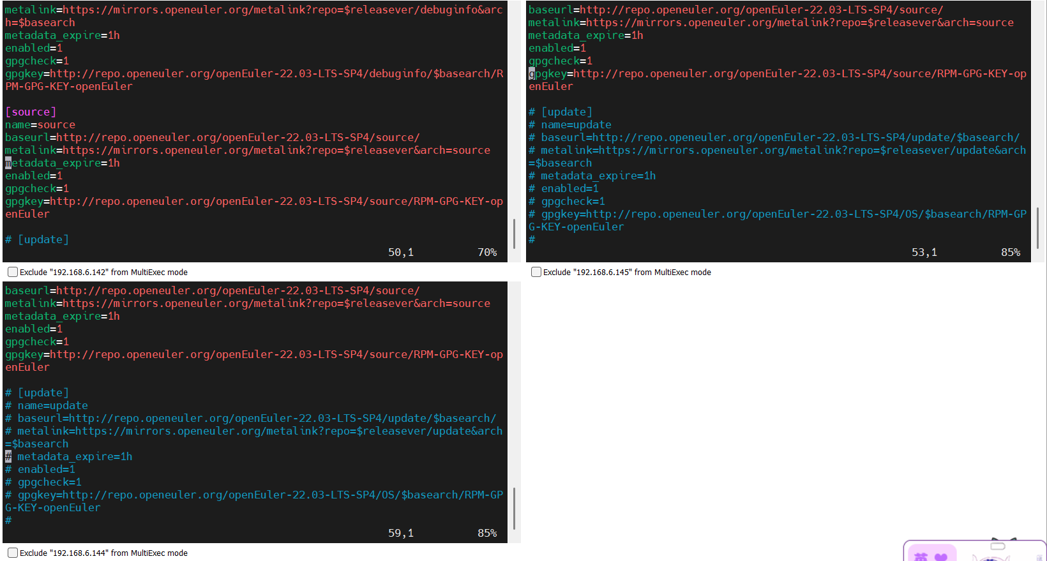Click '# name=update' line in 192.168.6.144 terminal
1047x561 pixels.
pyautogui.click(x=47, y=406)
